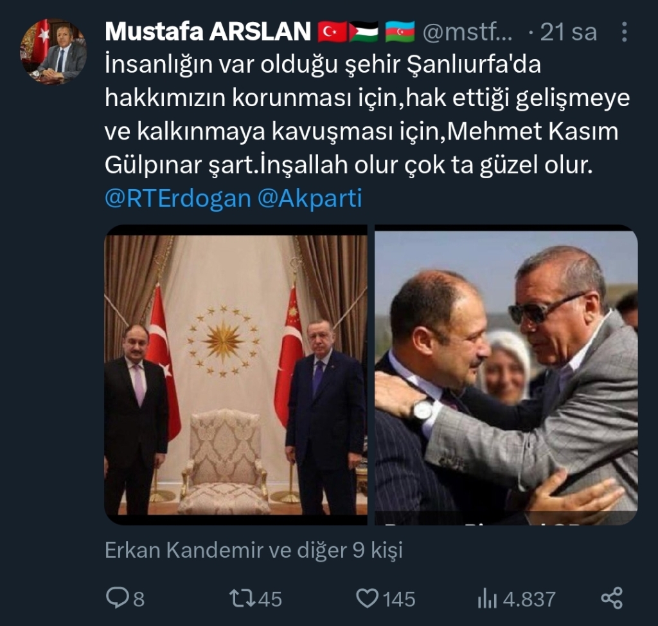This screenshot has width=658, height=626.
Task: Click the reply speech bubble icon
Action: 117,598
